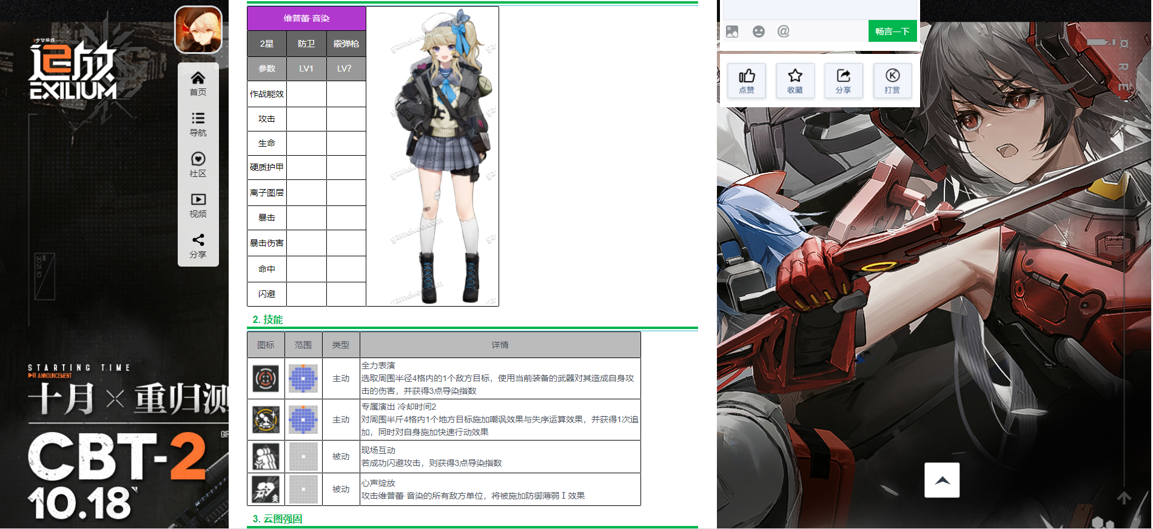View range grid for 心声绽放

pyautogui.click(x=303, y=490)
